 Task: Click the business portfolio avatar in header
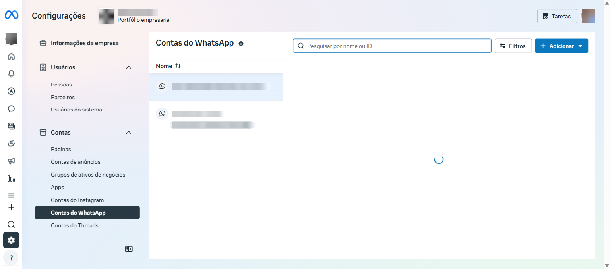[x=106, y=16]
